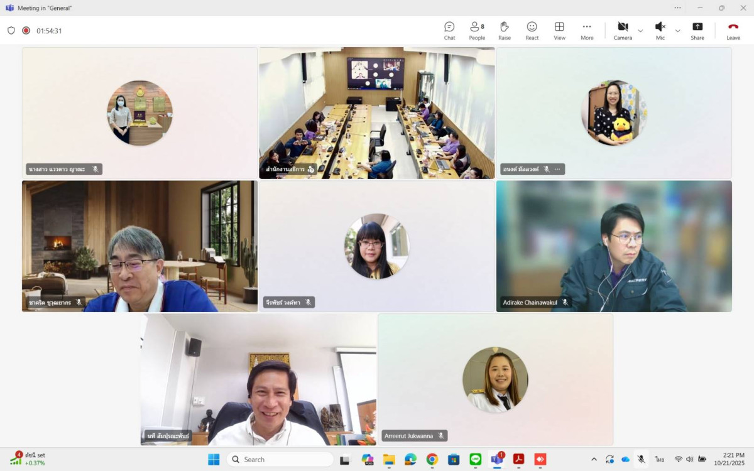Show hidden system tray icons chevron
Image resolution: width=754 pixels, height=471 pixels.
point(593,459)
